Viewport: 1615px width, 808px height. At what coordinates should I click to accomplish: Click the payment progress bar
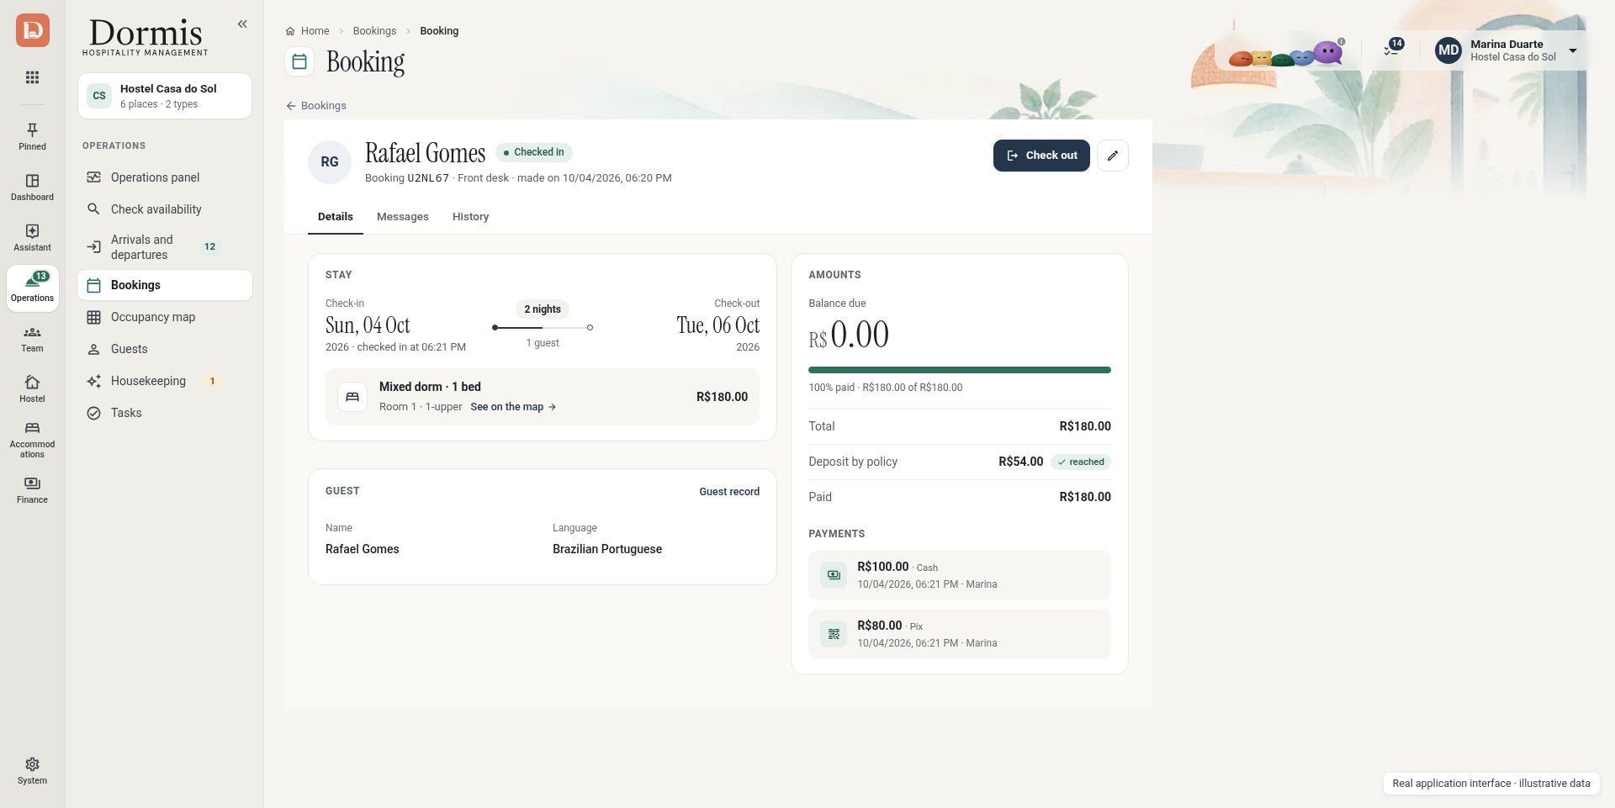pyautogui.click(x=960, y=370)
